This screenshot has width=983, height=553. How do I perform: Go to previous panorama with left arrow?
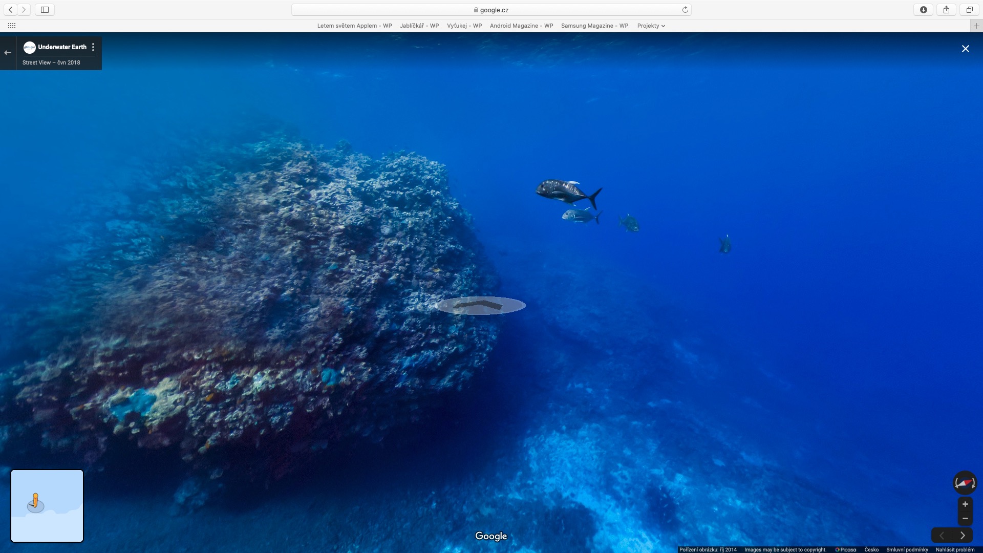click(x=942, y=536)
